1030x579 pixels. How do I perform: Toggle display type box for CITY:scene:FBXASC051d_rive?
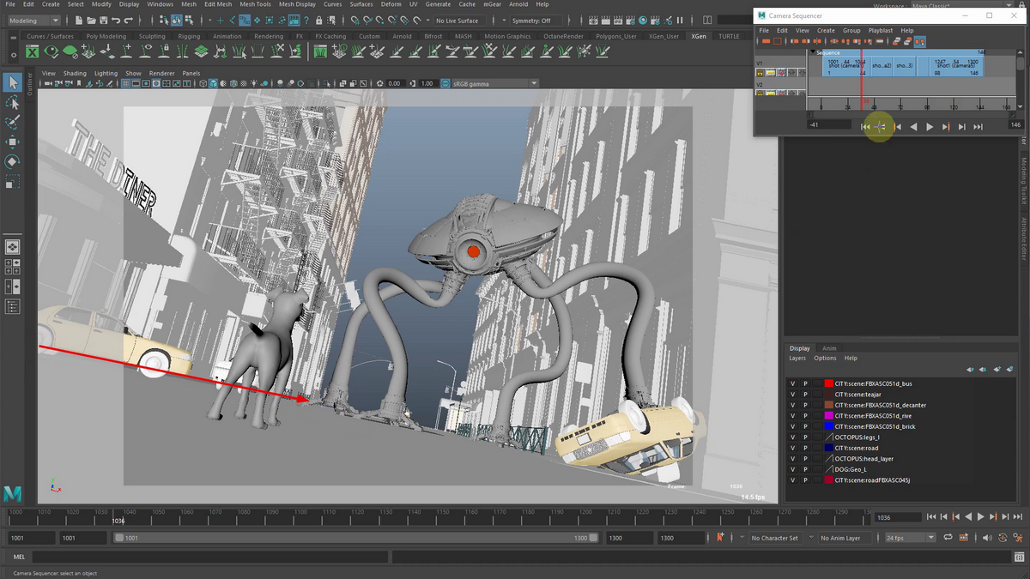pyautogui.click(x=817, y=416)
